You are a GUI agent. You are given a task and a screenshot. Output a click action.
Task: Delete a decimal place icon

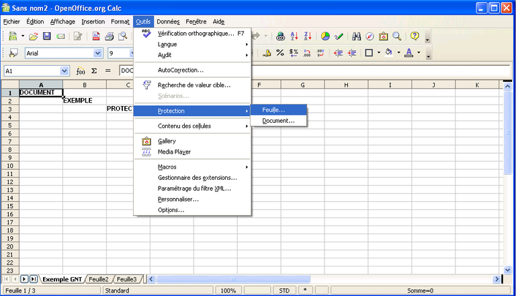click(320, 53)
